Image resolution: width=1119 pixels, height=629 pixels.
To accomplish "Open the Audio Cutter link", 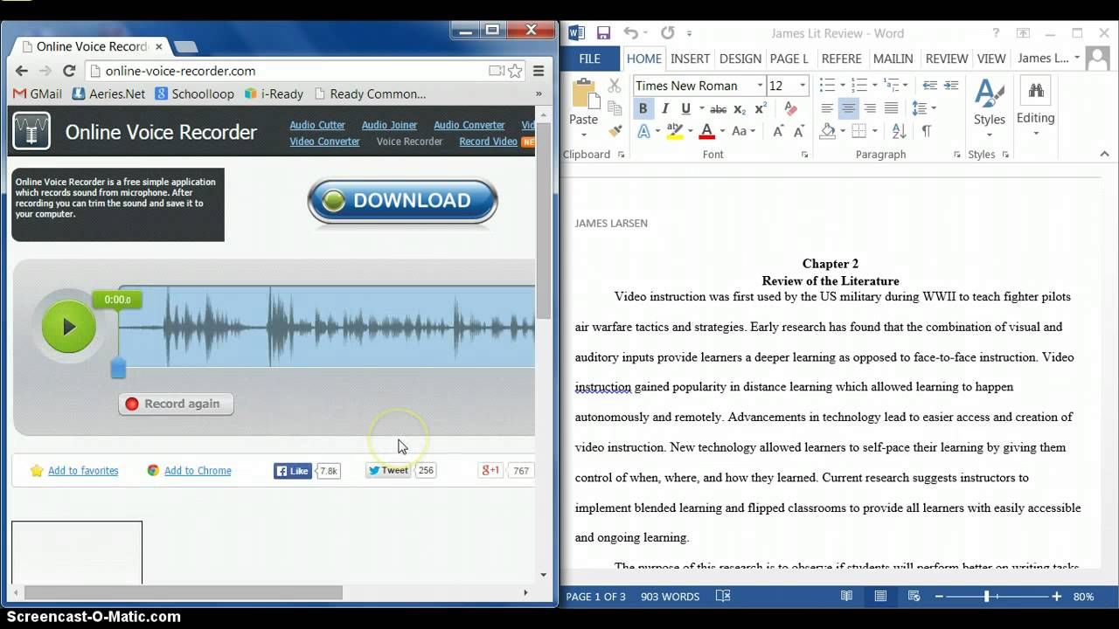I will (317, 125).
